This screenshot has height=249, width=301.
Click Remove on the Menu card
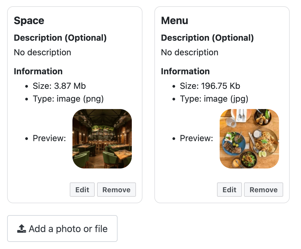coord(263,190)
